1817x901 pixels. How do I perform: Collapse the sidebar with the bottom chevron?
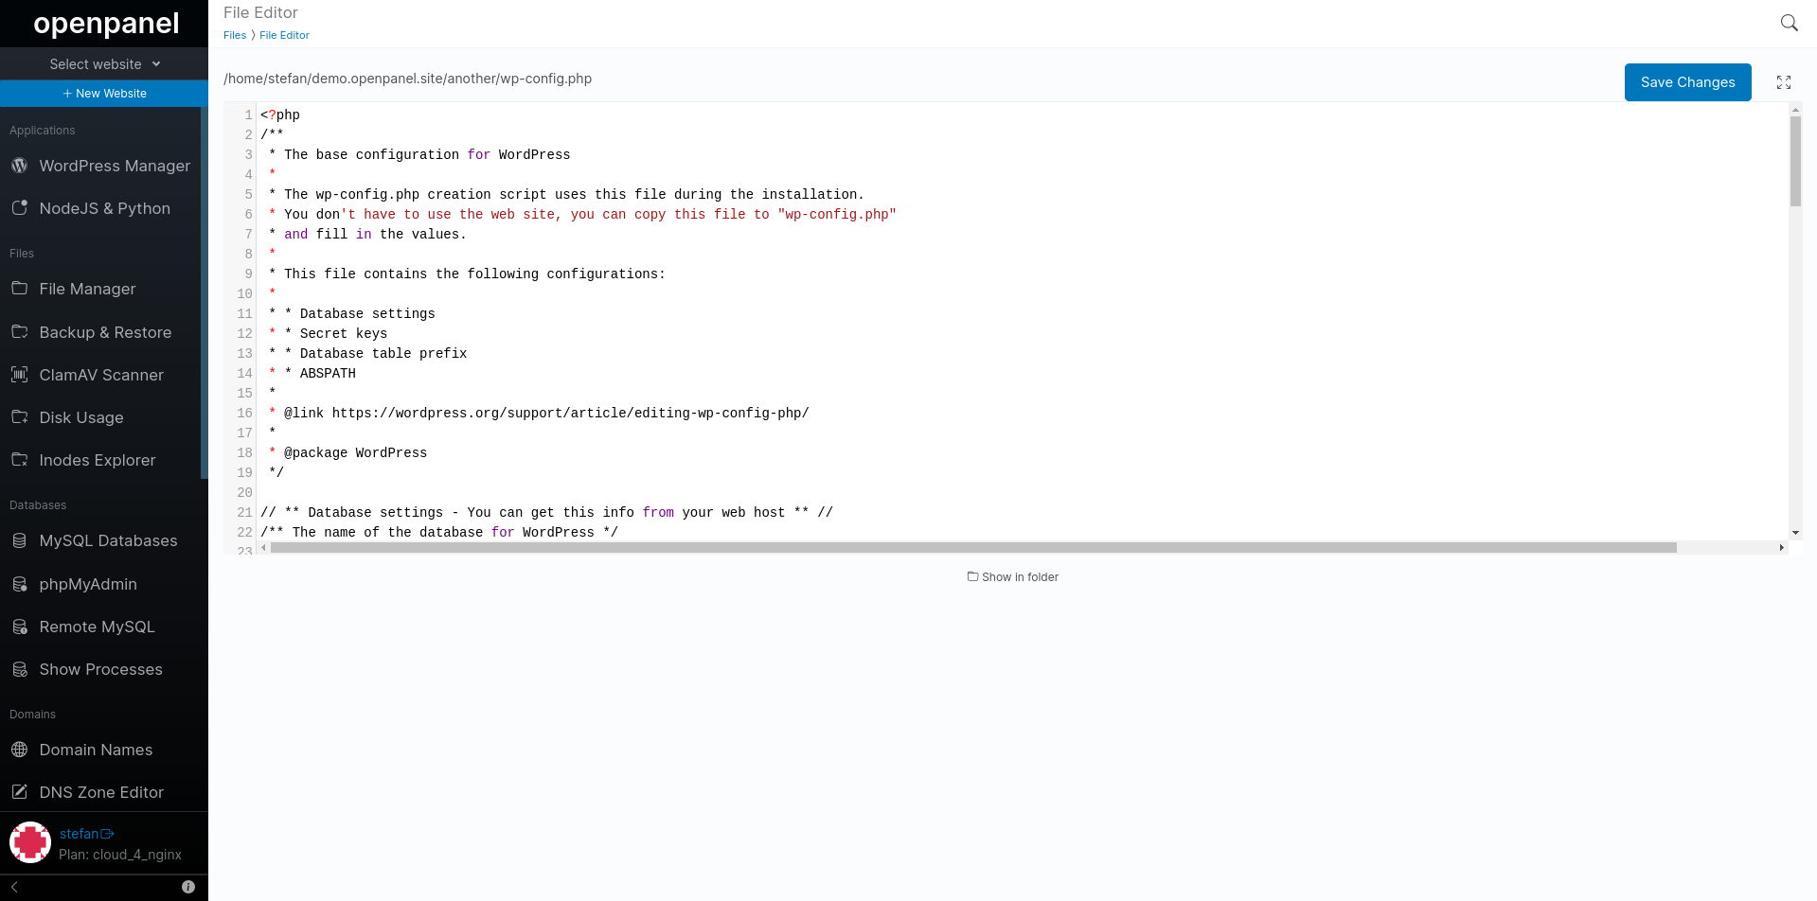(x=14, y=887)
